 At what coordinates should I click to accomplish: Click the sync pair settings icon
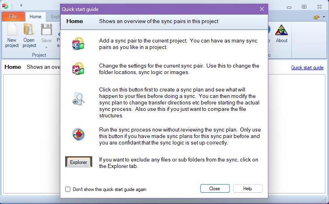78,69
